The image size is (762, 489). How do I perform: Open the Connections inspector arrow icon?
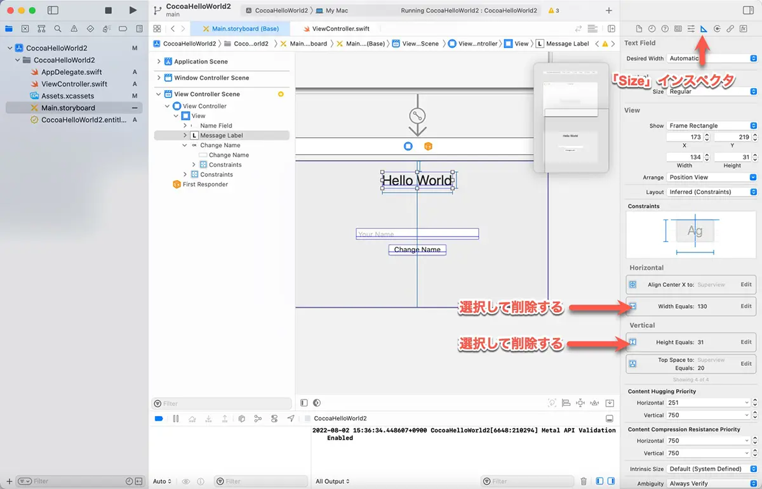717,29
